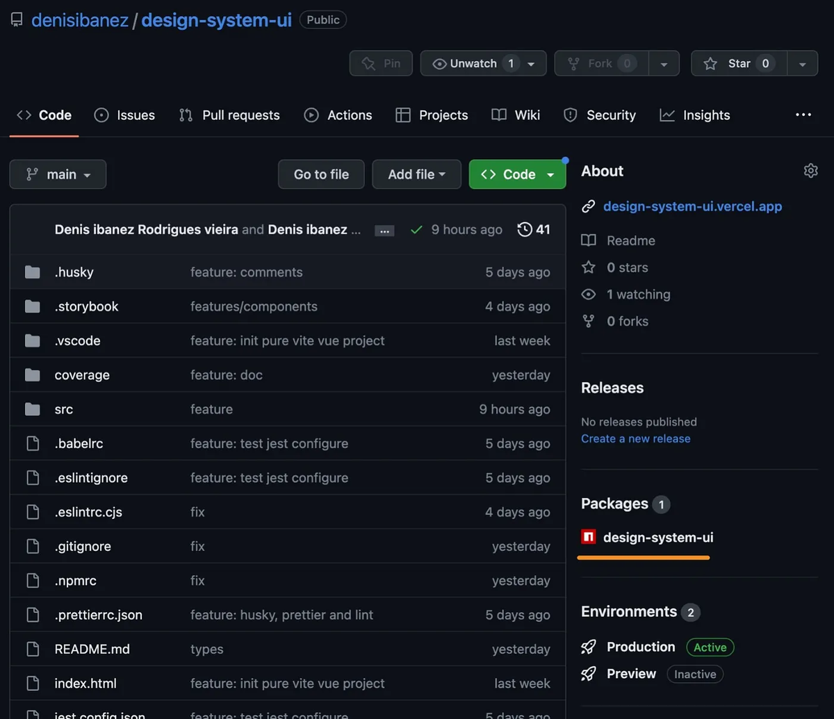Open the .husky folder icon

pos(33,272)
